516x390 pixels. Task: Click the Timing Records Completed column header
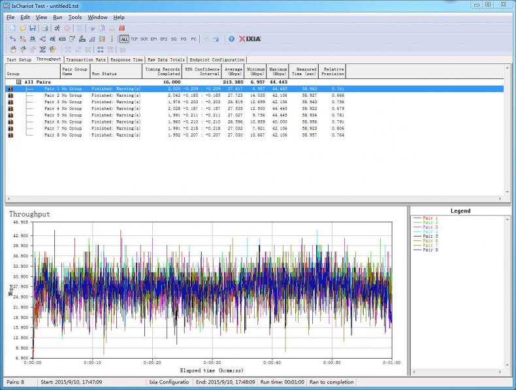[x=162, y=71]
